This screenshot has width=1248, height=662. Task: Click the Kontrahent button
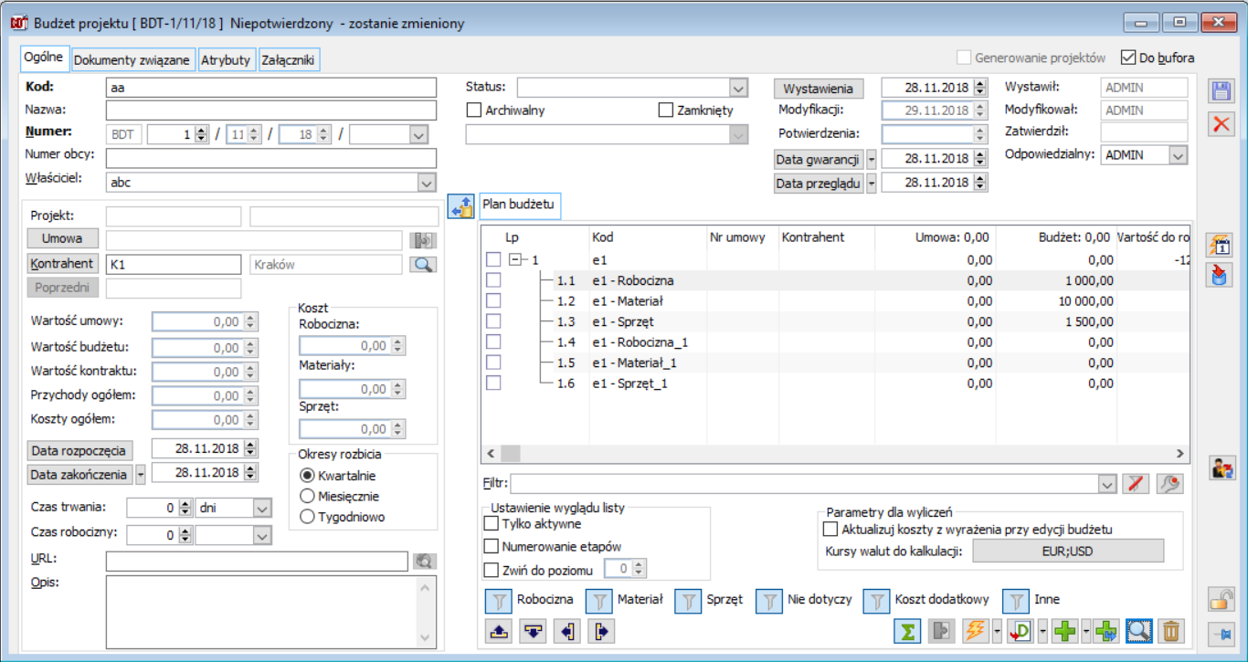[x=63, y=264]
